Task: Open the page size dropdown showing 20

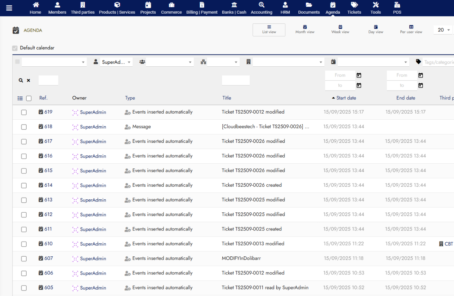Action: click(x=444, y=30)
